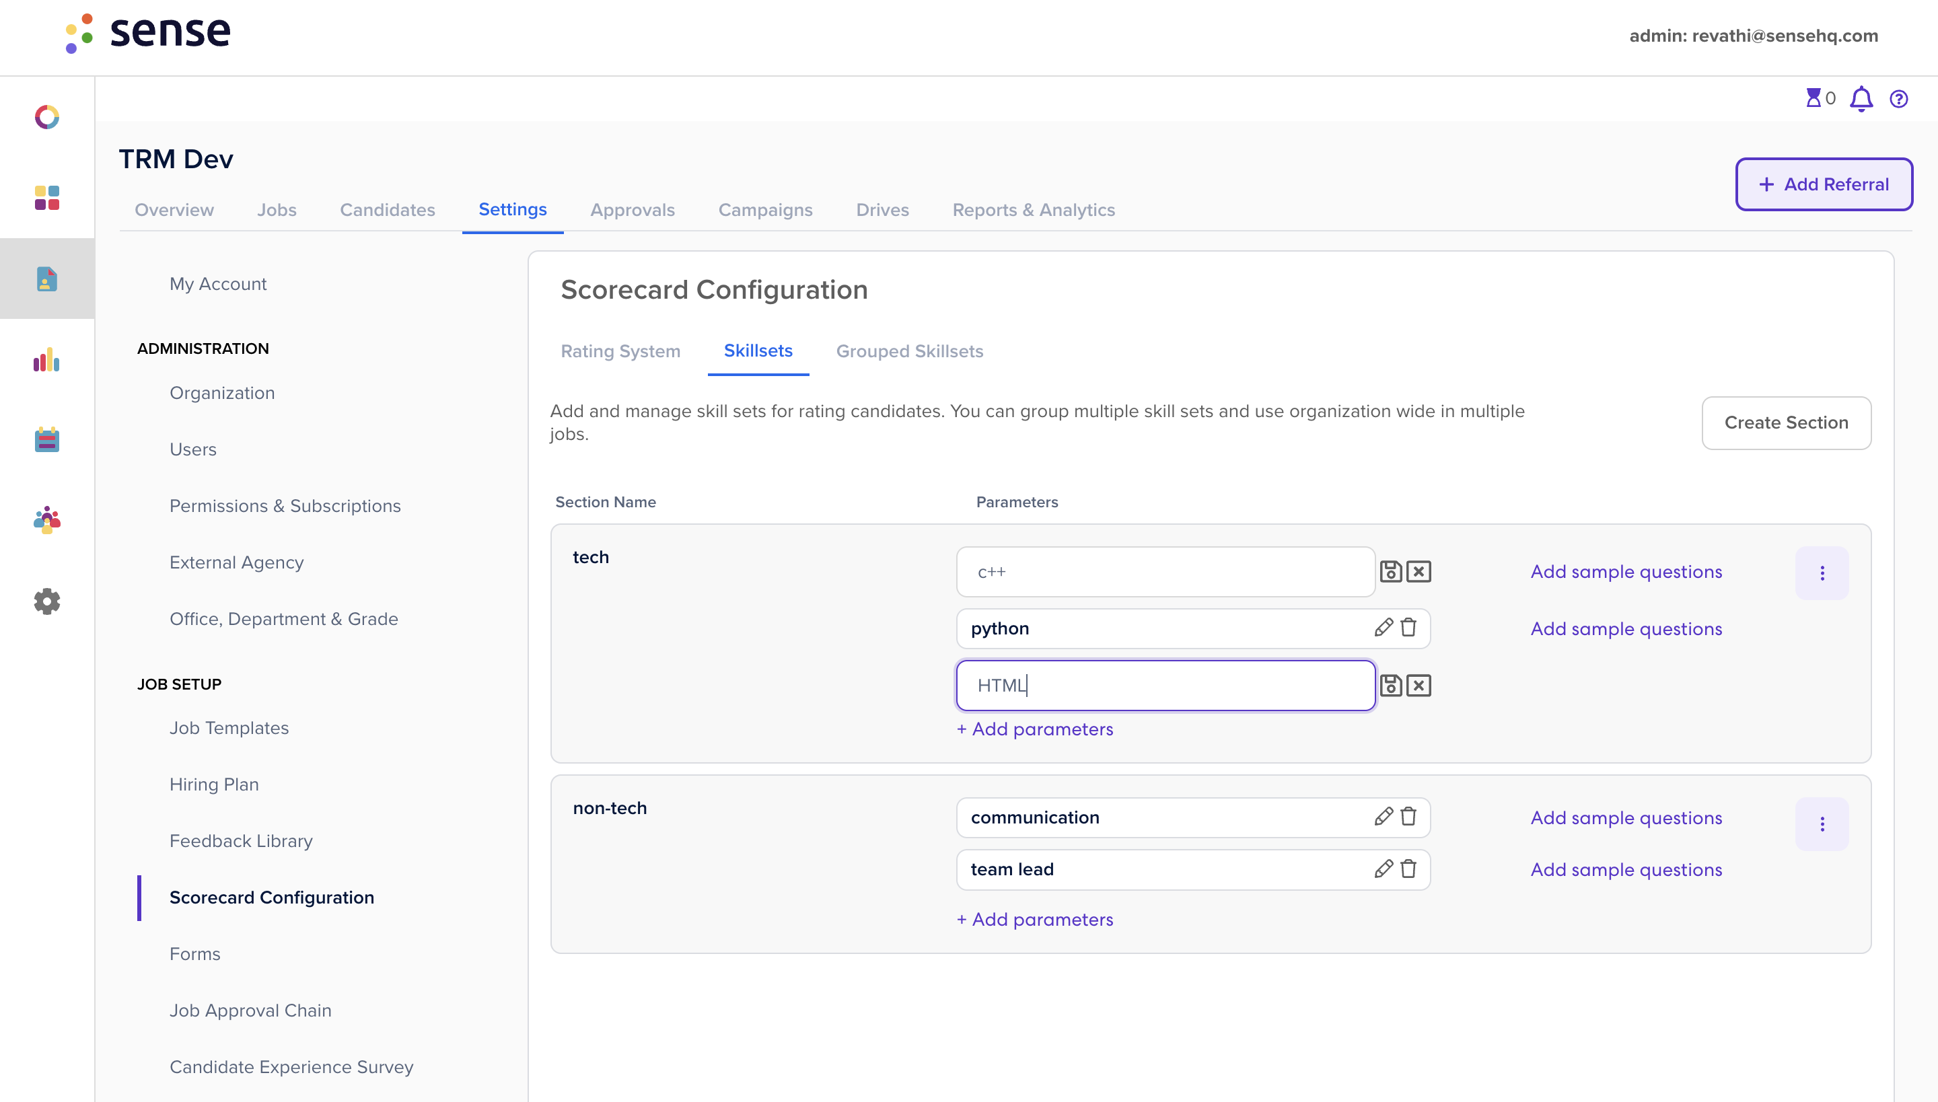The height and width of the screenshot is (1102, 1938).
Task: Focus the HTML parameter input field
Action: [x=1165, y=686]
